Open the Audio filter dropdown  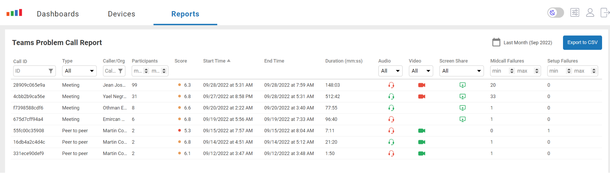(x=390, y=71)
